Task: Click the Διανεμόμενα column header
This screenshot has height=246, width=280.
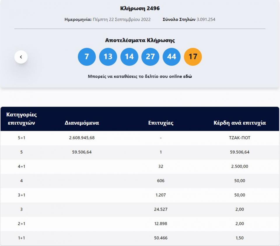Action: (x=82, y=123)
